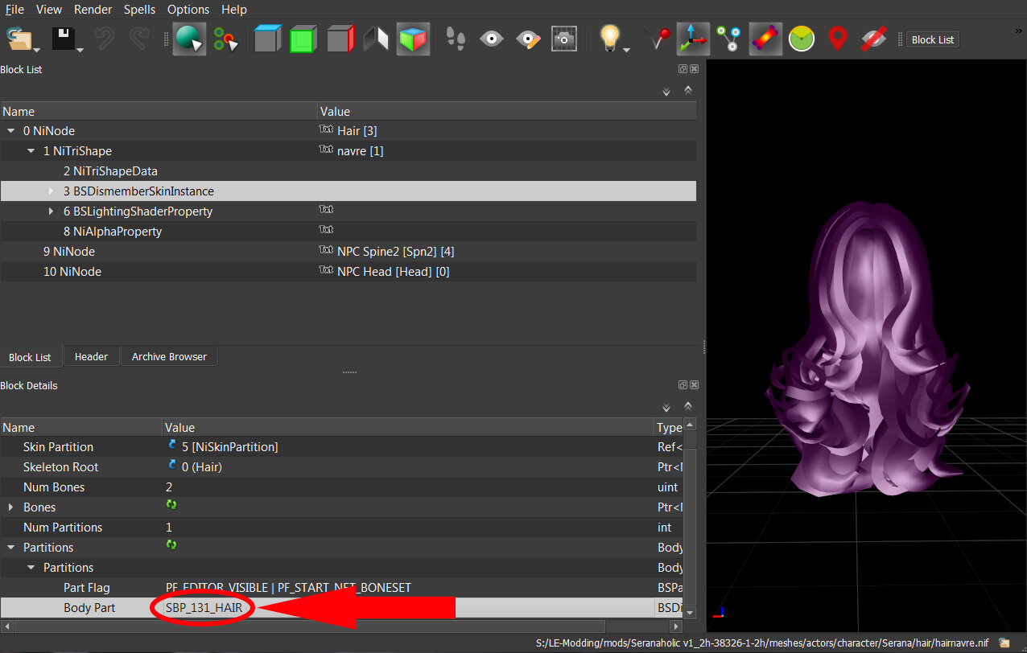Image resolution: width=1027 pixels, height=653 pixels.
Task: Collapse the top-level Partitions row
Action: pos(11,548)
